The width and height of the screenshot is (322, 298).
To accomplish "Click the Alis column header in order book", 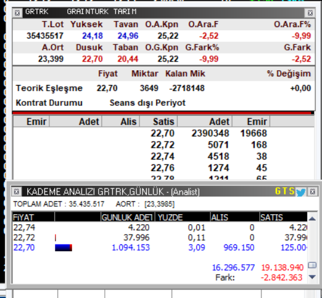I will pos(121,121).
